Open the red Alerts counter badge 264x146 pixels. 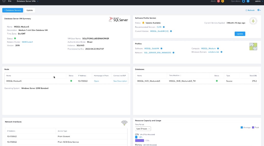pos(218,1)
